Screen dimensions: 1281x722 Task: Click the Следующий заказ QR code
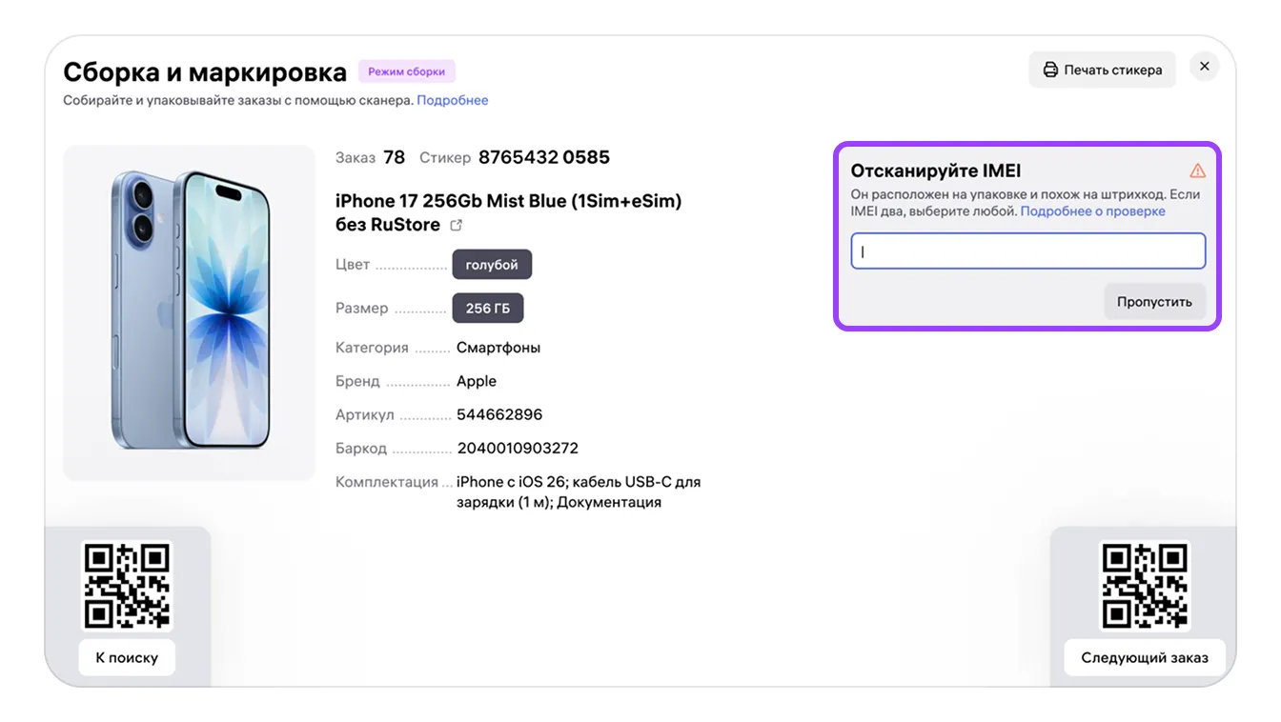[x=1145, y=586]
